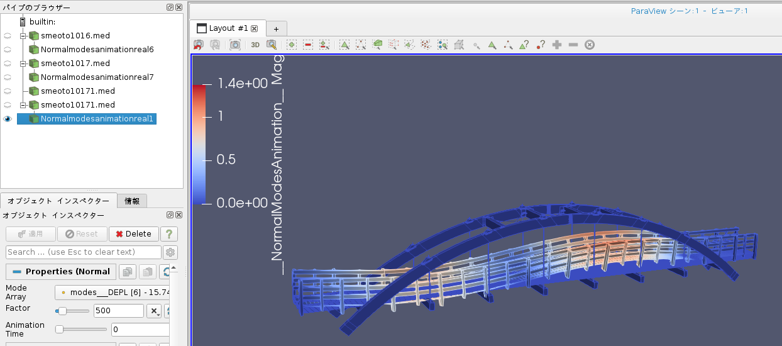Click the zoom to box magnifier icon
Screen dimensions: 782x346
(x=272, y=45)
